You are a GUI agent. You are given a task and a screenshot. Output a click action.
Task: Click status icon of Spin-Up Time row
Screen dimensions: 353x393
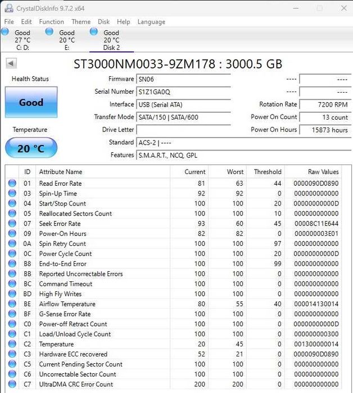point(12,193)
